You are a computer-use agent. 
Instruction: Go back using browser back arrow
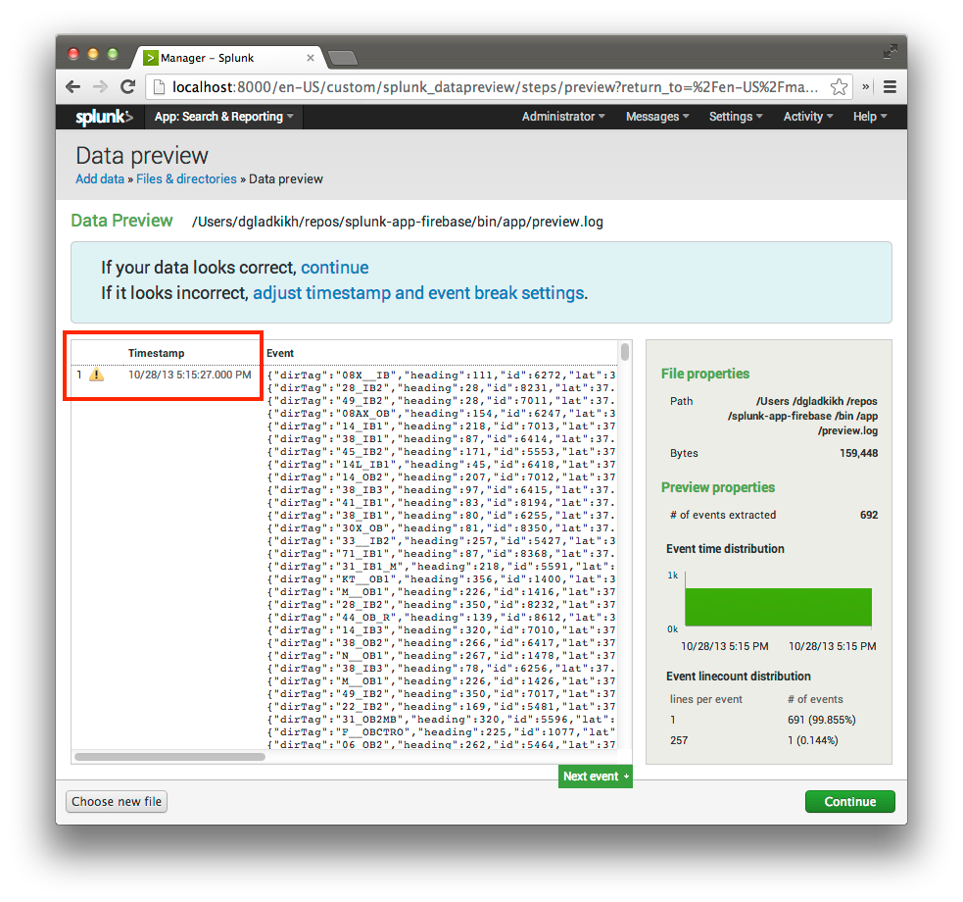point(73,86)
